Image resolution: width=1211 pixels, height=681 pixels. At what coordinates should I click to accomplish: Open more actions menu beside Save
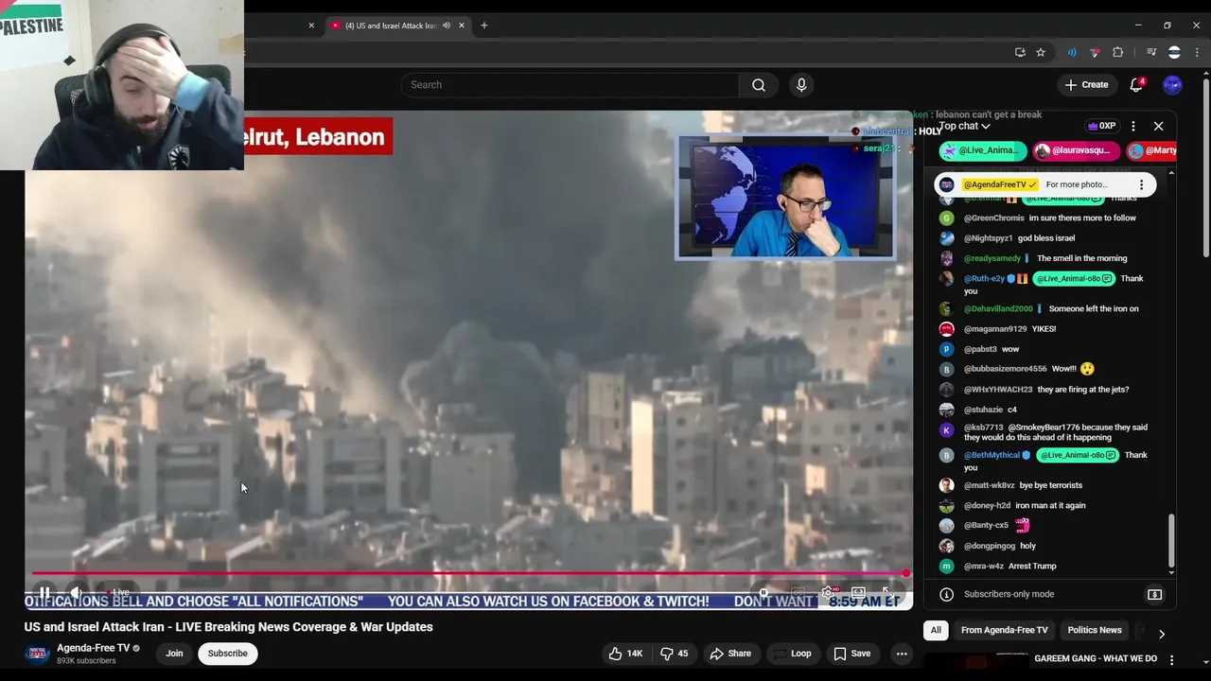[x=902, y=654]
